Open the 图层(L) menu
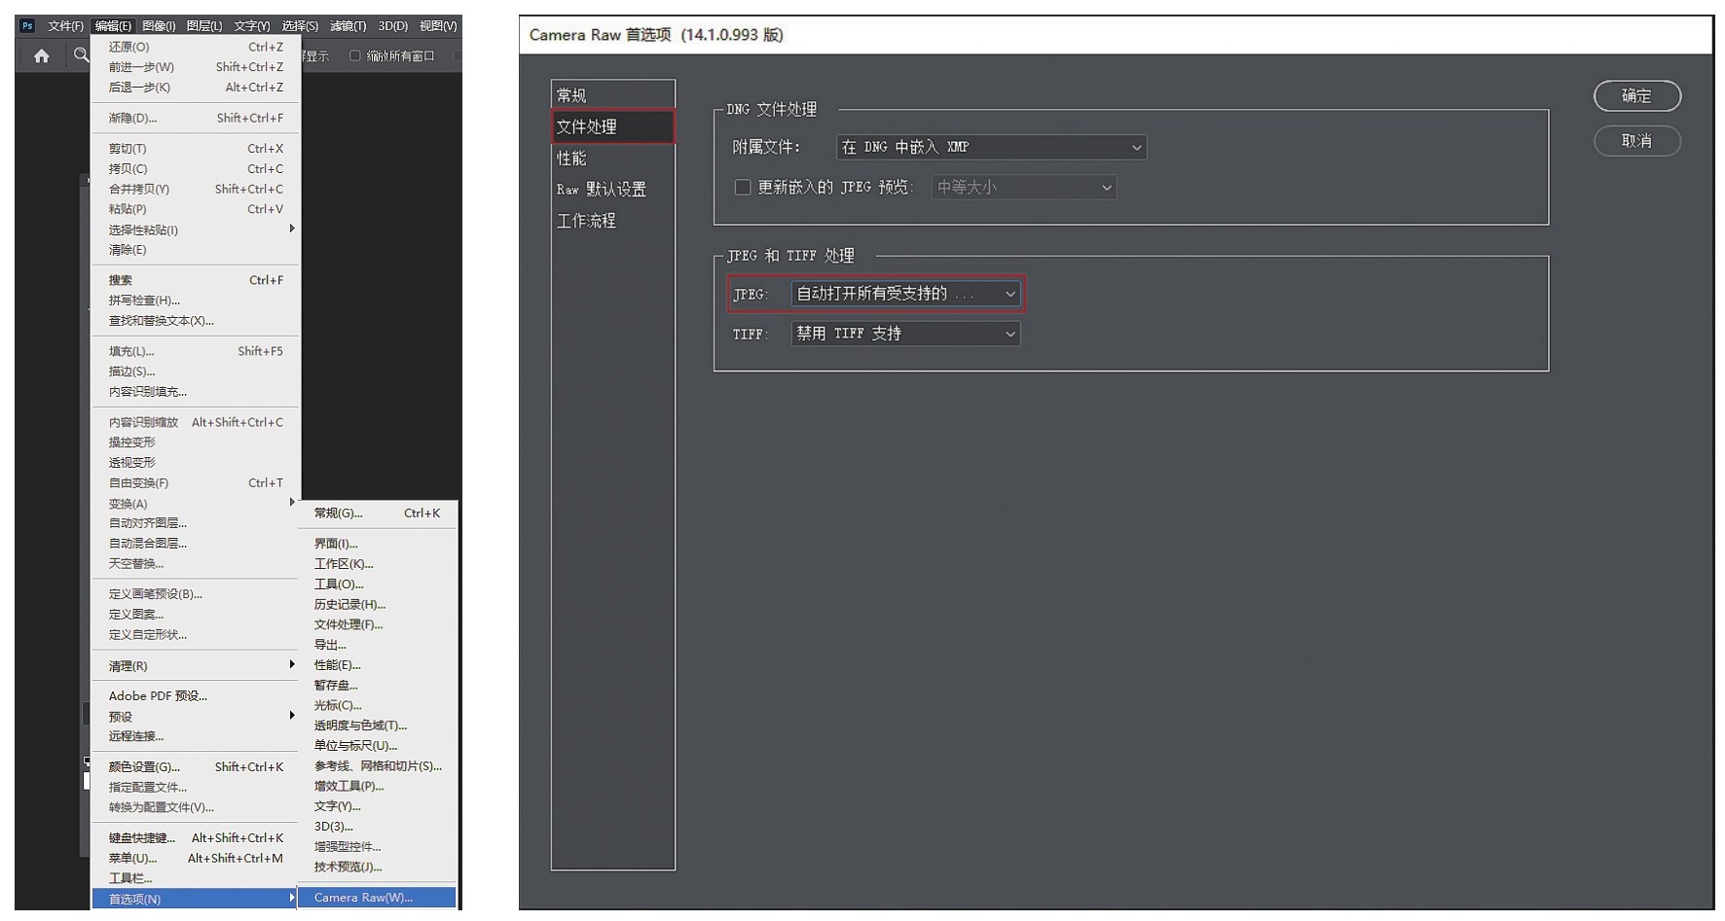This screenshot has width=1725, height=921. click(x=203, y=26)
